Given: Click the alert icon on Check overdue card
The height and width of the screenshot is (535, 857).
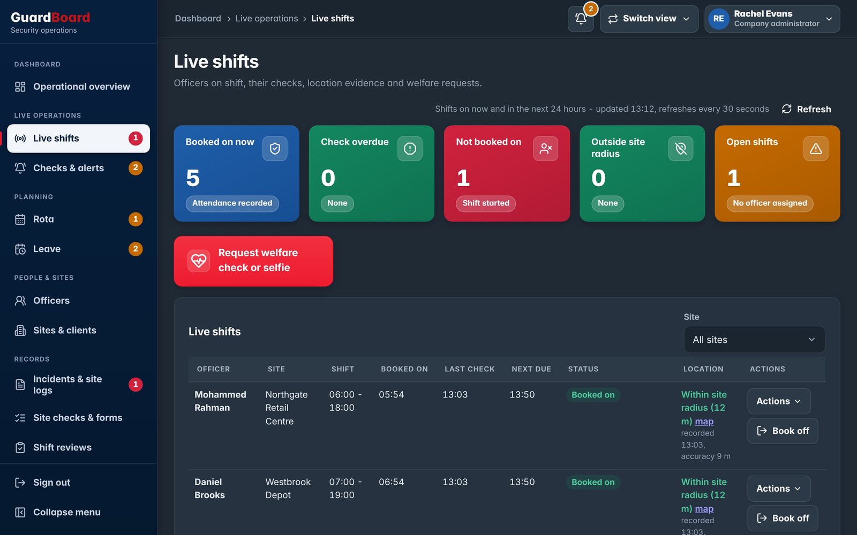Looking at the screenshot, I should coord(410,149).
